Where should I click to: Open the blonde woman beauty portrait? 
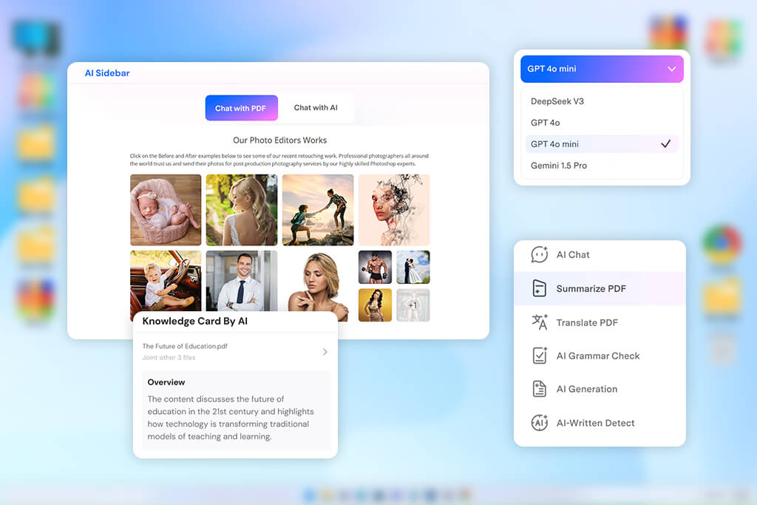tap(318, 286)
